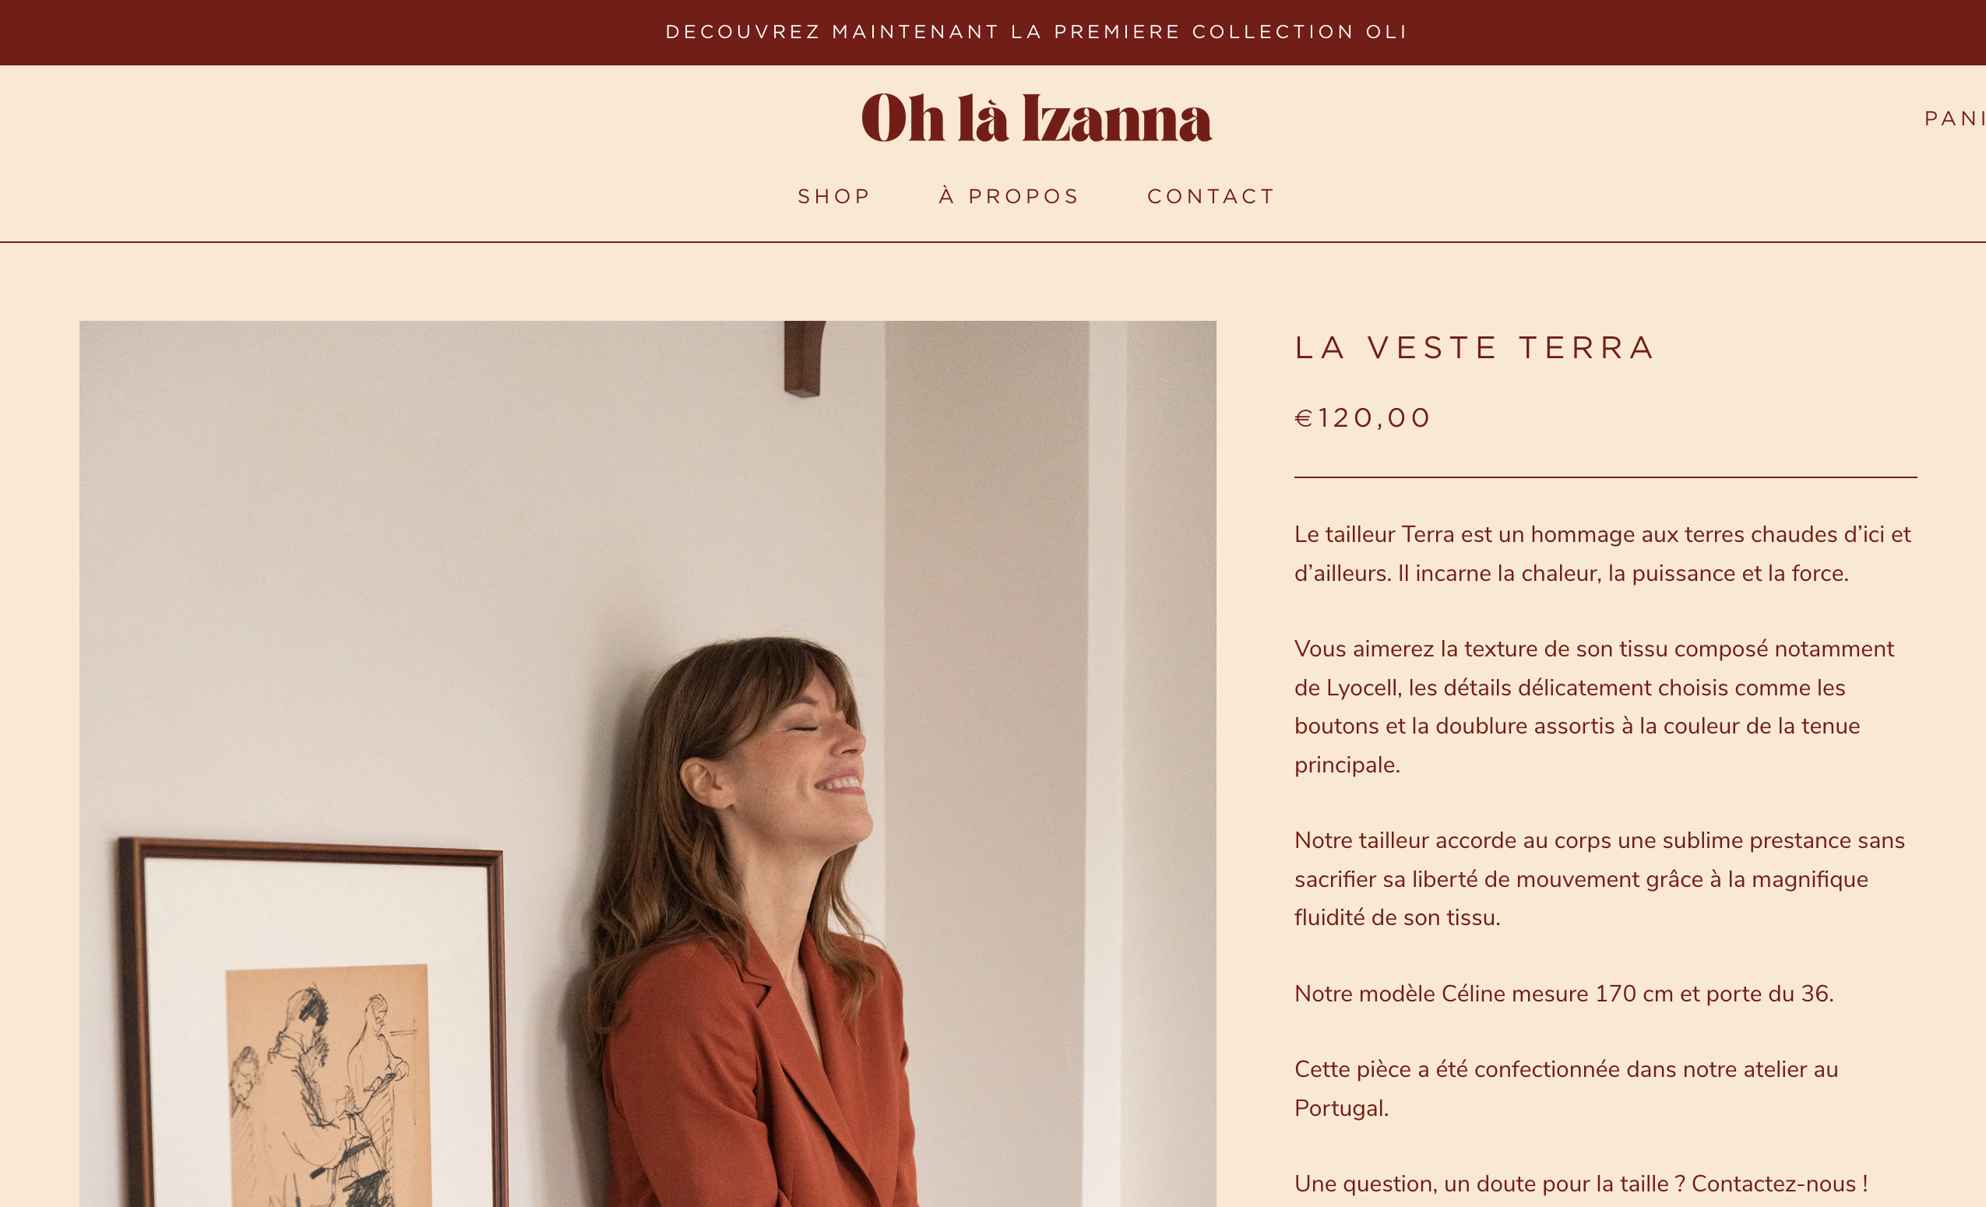The image size is (1986, 1207).
Task: Go to the À PROPOS page
Action: tap(1009, 195)
